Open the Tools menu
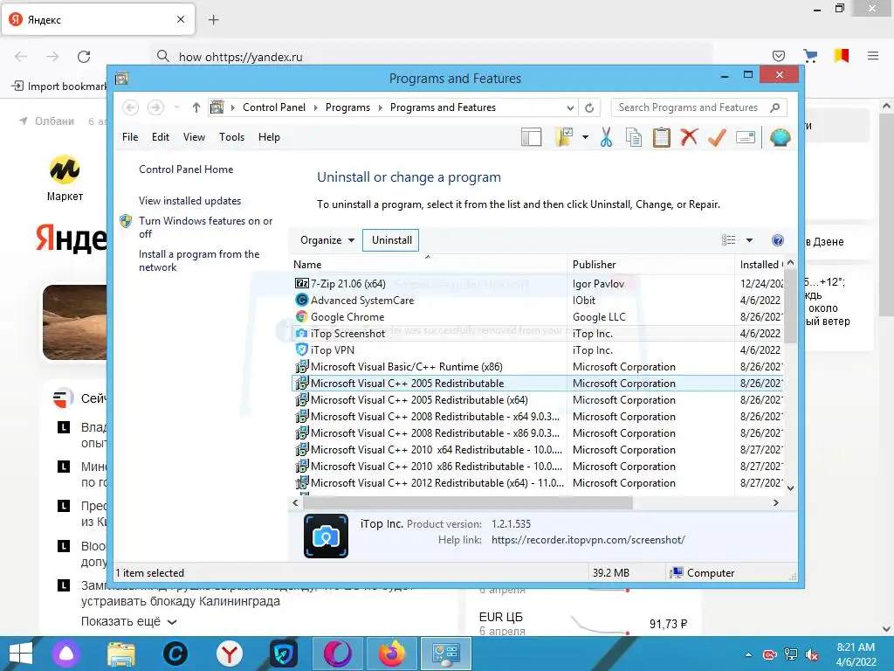 [x=231, y=137]
